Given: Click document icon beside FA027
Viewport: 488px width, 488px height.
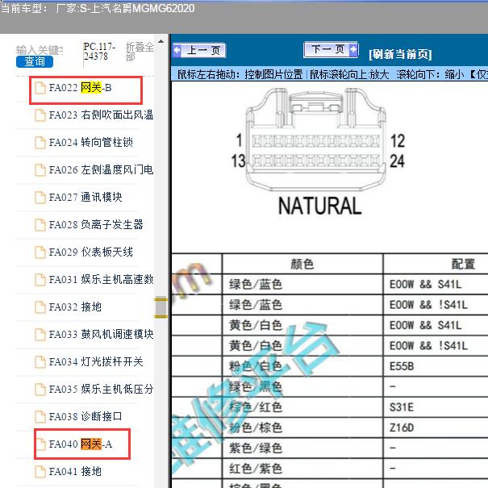Looking at the screenshot, I should click(x=40, y=198).
